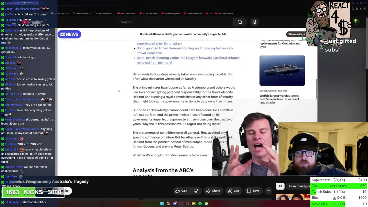Open the JCS bookmark
368x207 pixels.
point(209,13)
